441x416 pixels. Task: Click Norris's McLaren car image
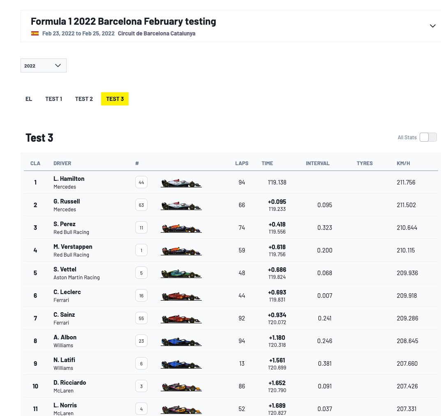181,409
